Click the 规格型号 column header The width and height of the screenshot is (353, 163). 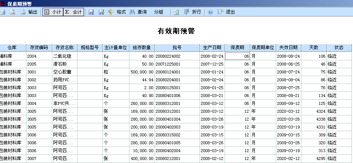click(x=90, y=48)
